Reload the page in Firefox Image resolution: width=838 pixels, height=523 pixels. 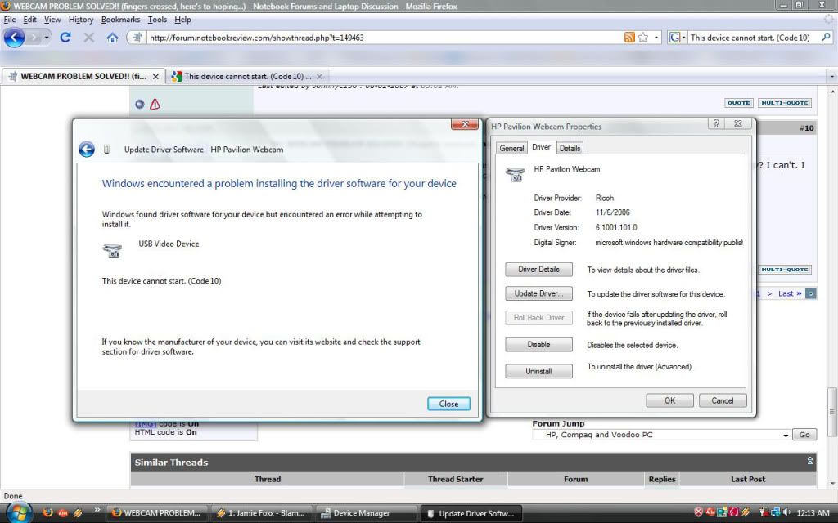[x=65, y=38]
